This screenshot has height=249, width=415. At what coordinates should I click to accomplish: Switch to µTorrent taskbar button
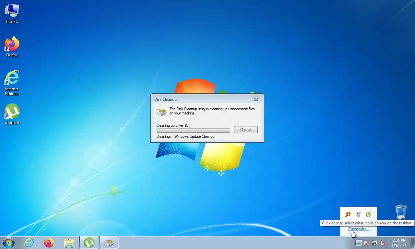click(89, 243)
